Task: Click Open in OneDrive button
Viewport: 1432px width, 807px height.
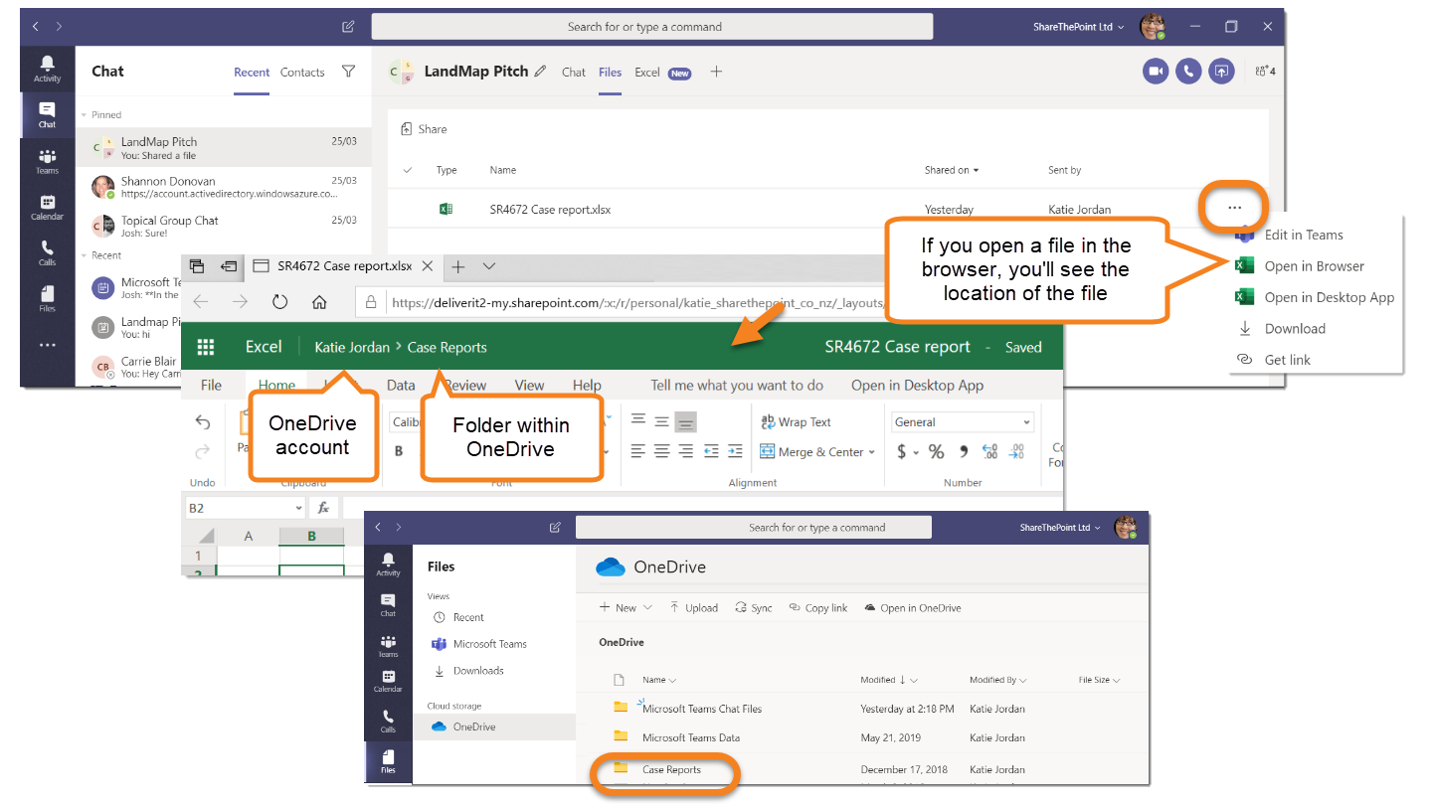Action: click(x=913, y=607)
